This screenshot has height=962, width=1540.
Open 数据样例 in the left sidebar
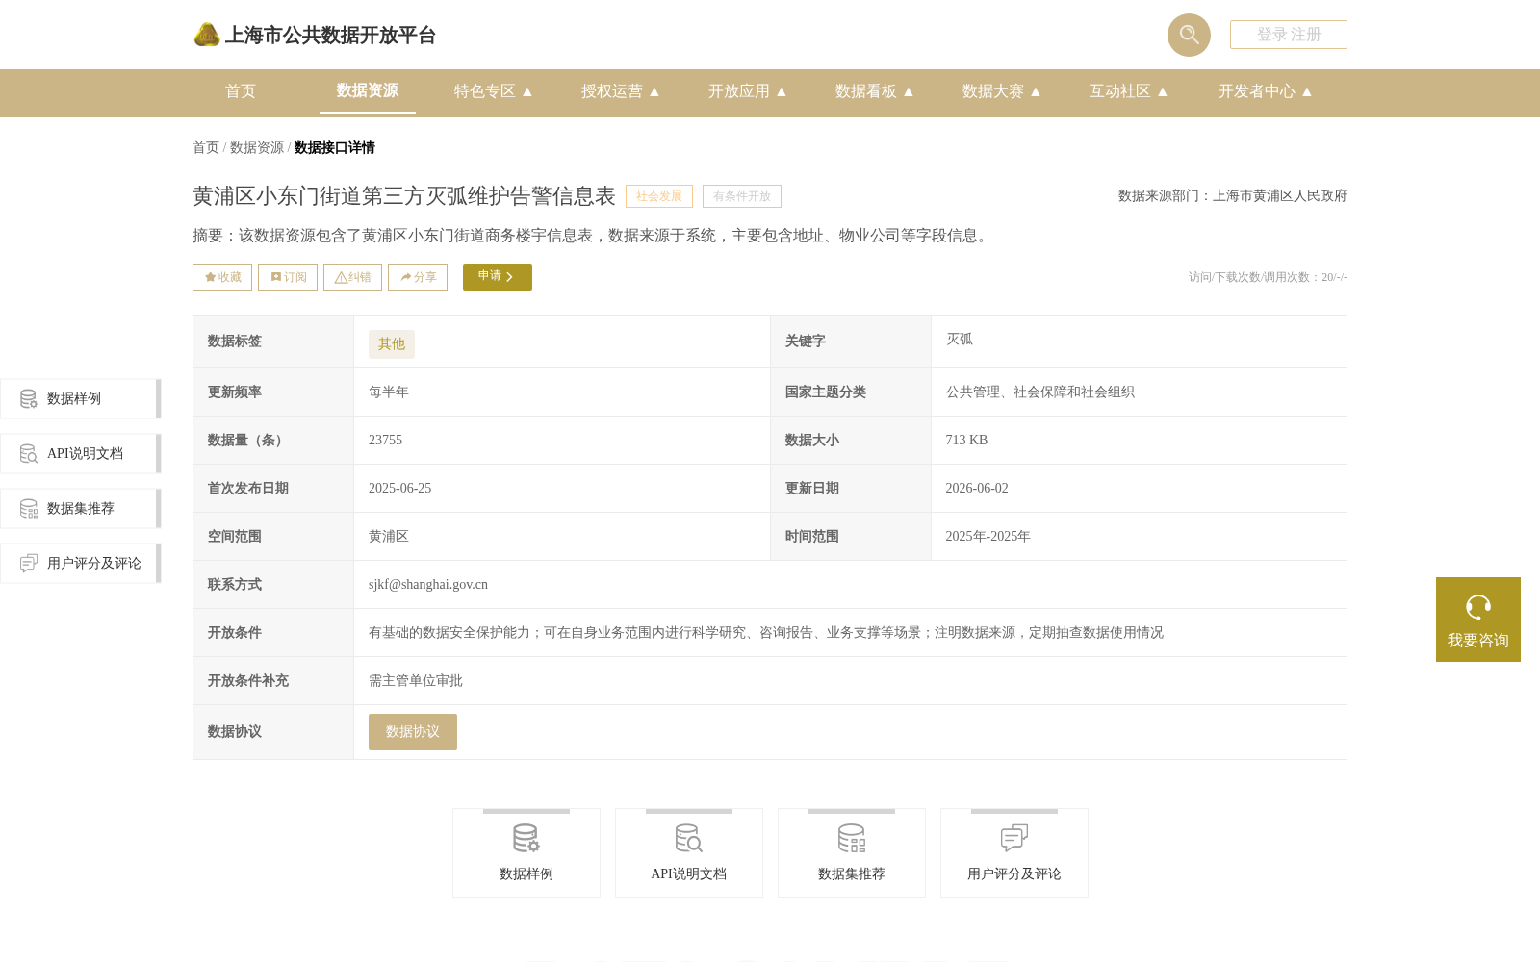(x=81, y=398)
